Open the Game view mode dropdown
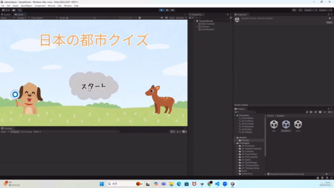Screen dimensions: 334x188 [x=8, y=18]
